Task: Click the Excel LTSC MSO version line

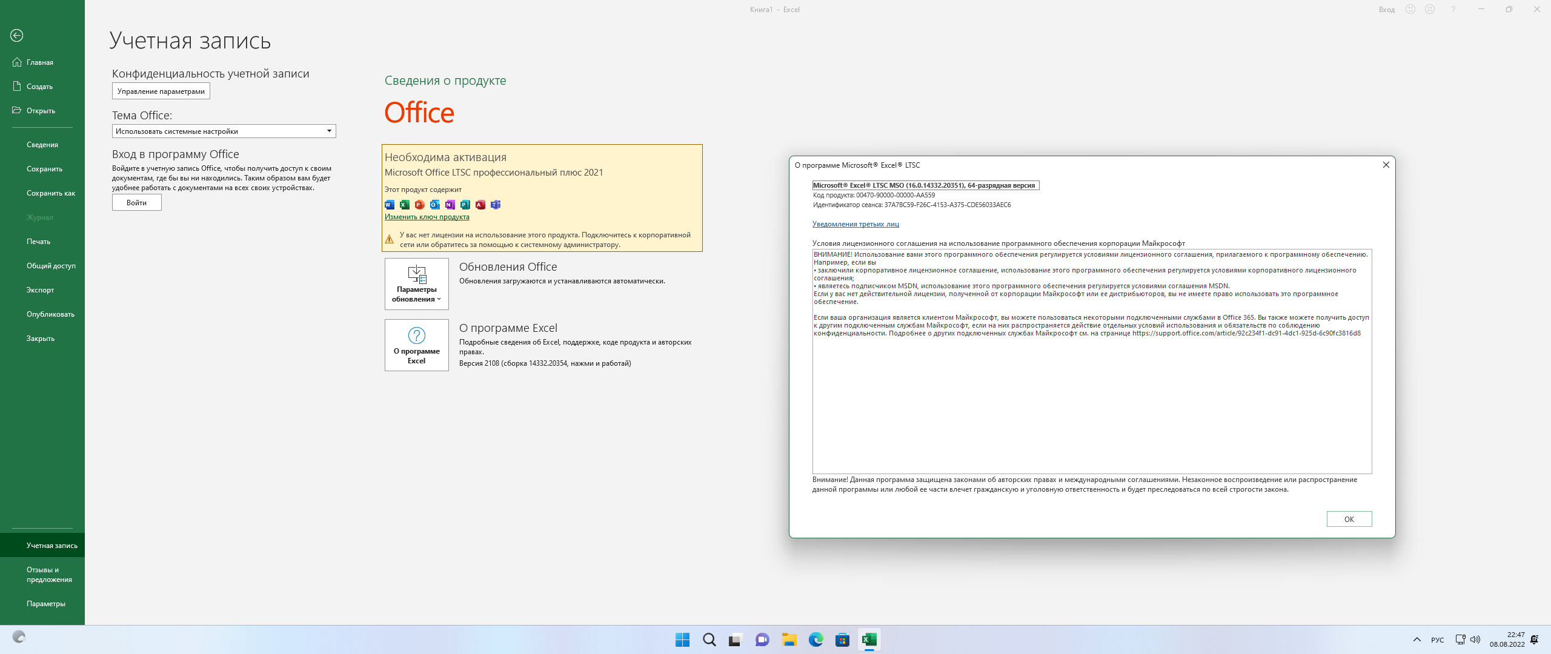Action: coord(926,185)
